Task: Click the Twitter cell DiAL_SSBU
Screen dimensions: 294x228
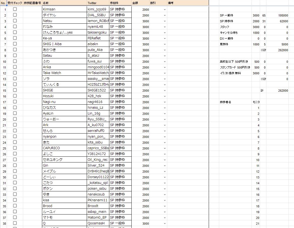Action: [98, 15]
